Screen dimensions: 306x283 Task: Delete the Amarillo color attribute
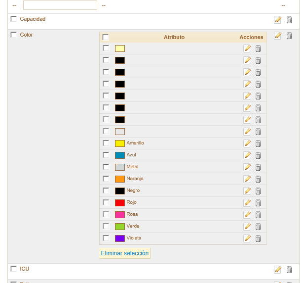[x=258, y=143]
